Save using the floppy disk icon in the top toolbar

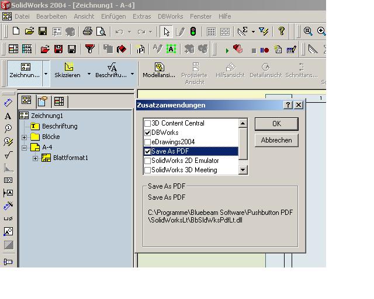(43, 31)
